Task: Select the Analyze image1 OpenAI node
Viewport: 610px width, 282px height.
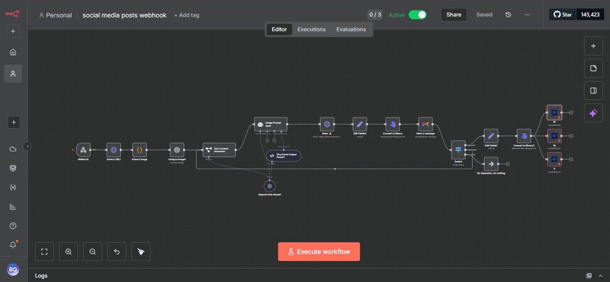Action: pyautogui.click(x=177, y=150)
